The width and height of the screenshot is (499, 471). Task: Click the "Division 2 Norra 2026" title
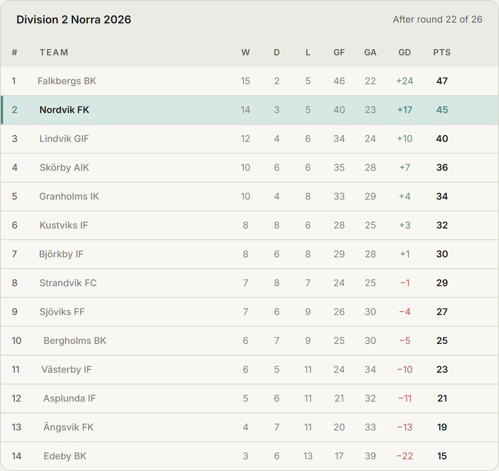click(74, 19)
